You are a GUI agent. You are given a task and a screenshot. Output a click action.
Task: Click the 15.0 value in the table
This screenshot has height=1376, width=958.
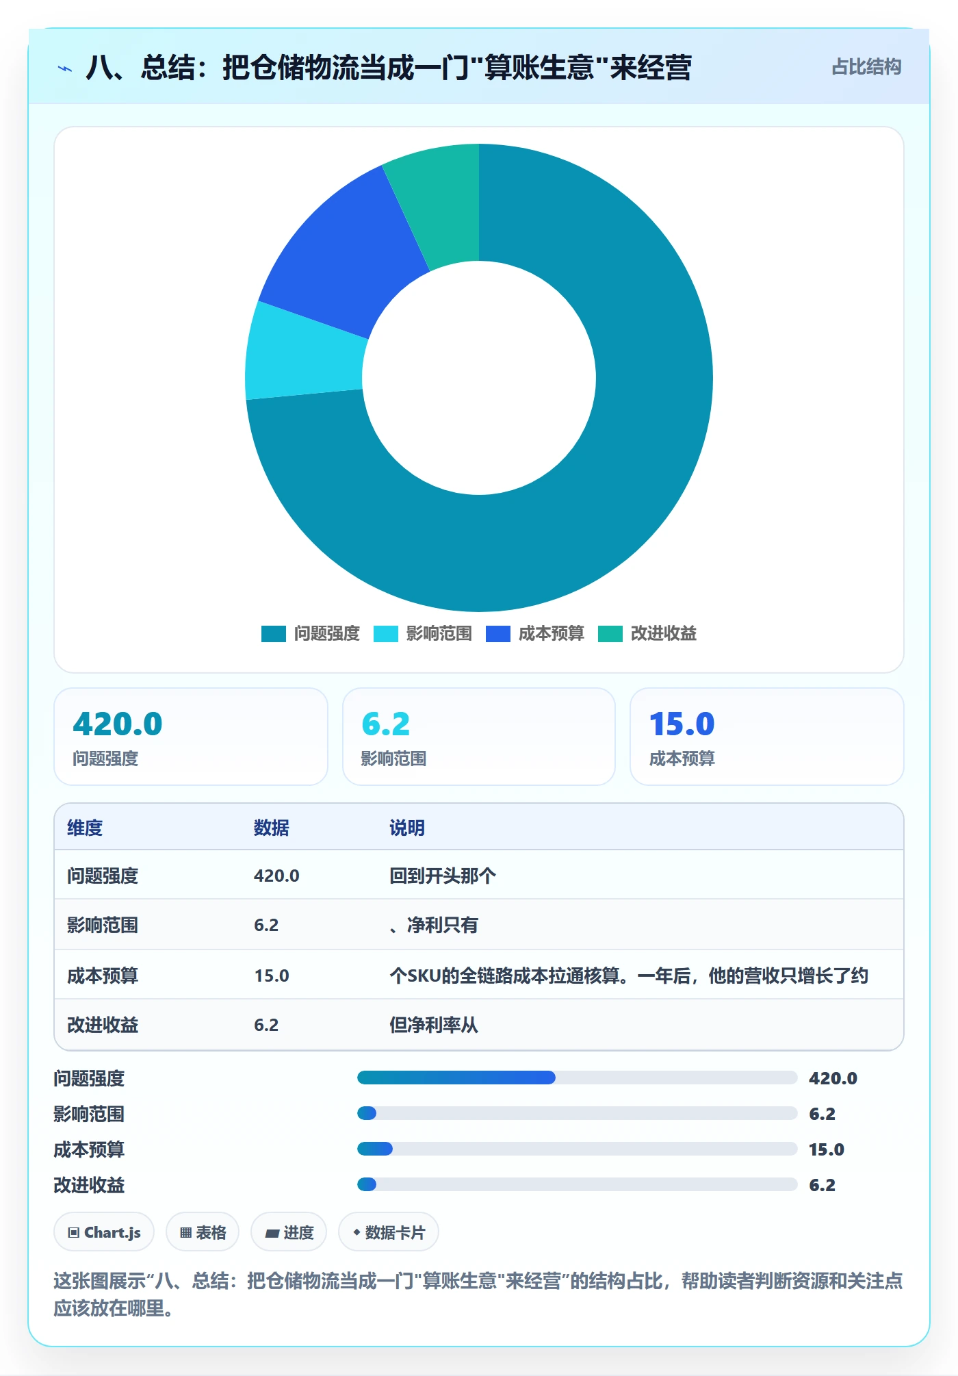tap(272, 976)
